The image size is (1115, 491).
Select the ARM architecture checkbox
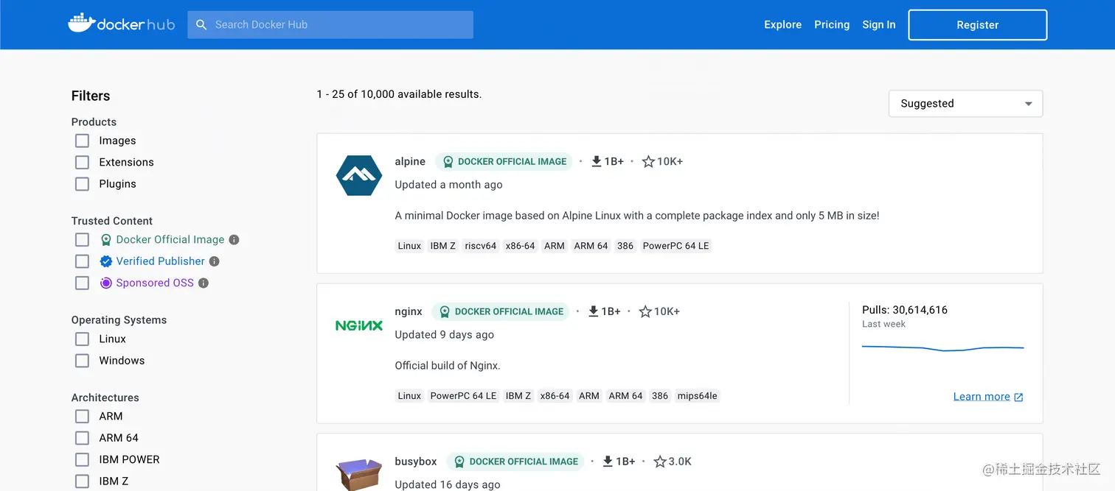point(82,417)
